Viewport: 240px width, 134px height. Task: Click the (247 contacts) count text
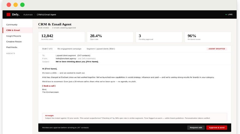(84, 55)
